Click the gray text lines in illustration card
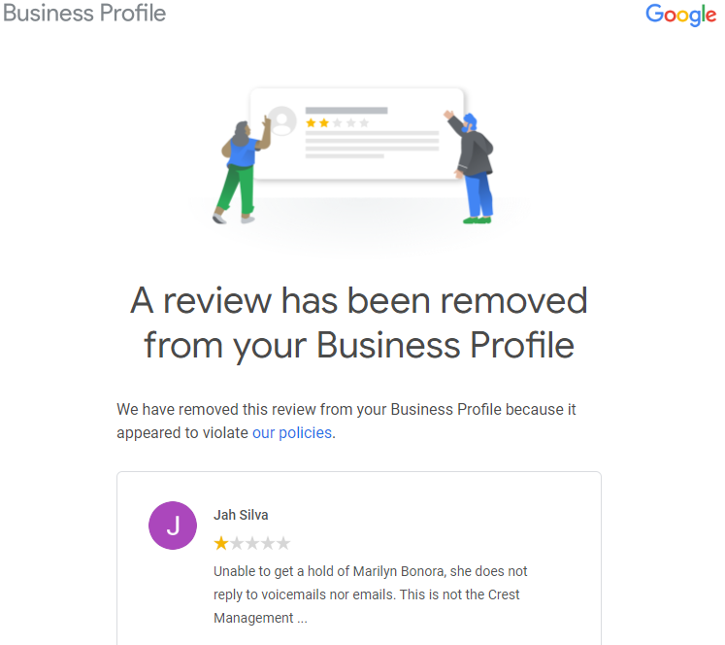Image resolution: width=725 pixels, height=645 pixels. point(372,145)
